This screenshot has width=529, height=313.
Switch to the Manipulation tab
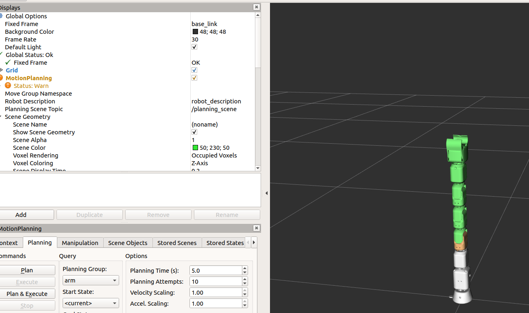[x=80, y=243]
